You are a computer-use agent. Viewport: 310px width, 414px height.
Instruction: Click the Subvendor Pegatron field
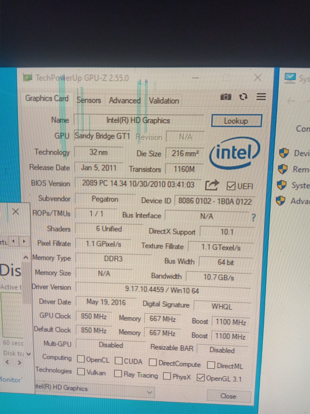coord(105,199)
